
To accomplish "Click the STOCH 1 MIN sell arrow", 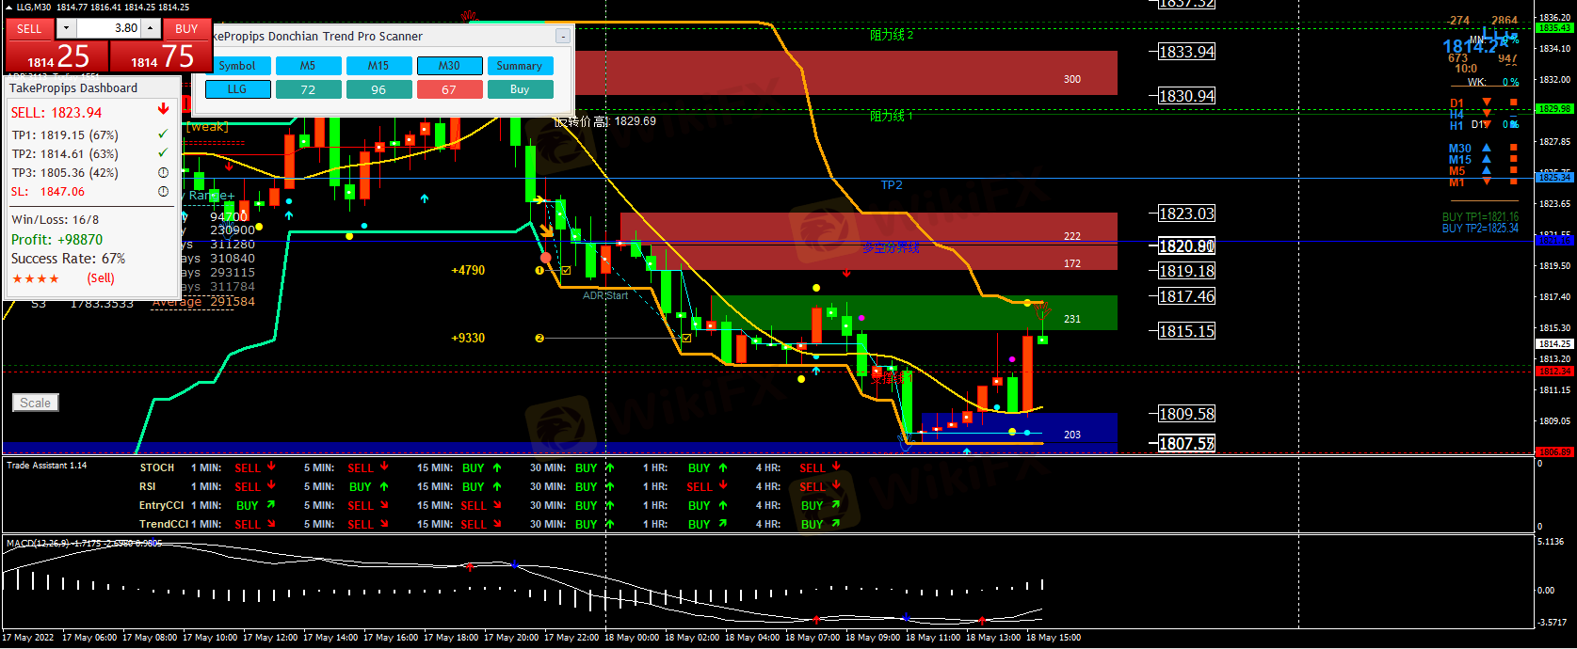I will coord(271,466).
